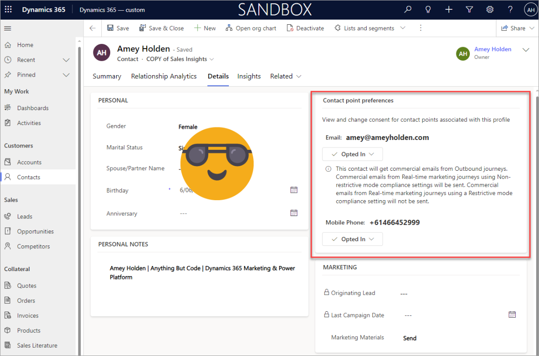Screen dimensions: 539x356
Task: Open the more commands ellipsis
Action: [x=420, y=28]
